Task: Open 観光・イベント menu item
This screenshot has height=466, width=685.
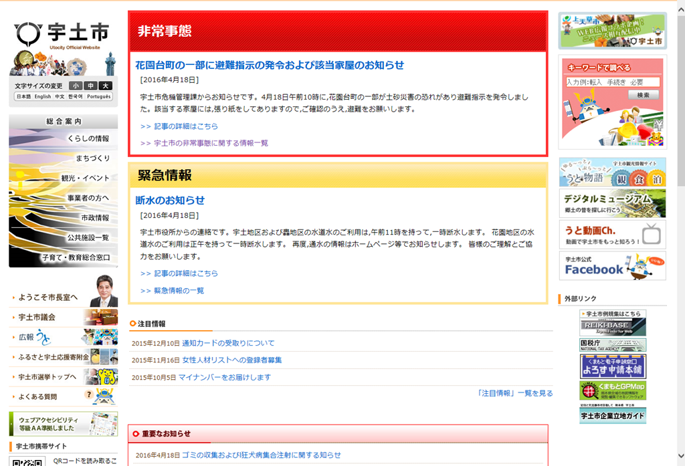Action: click(x=85, y=178)
